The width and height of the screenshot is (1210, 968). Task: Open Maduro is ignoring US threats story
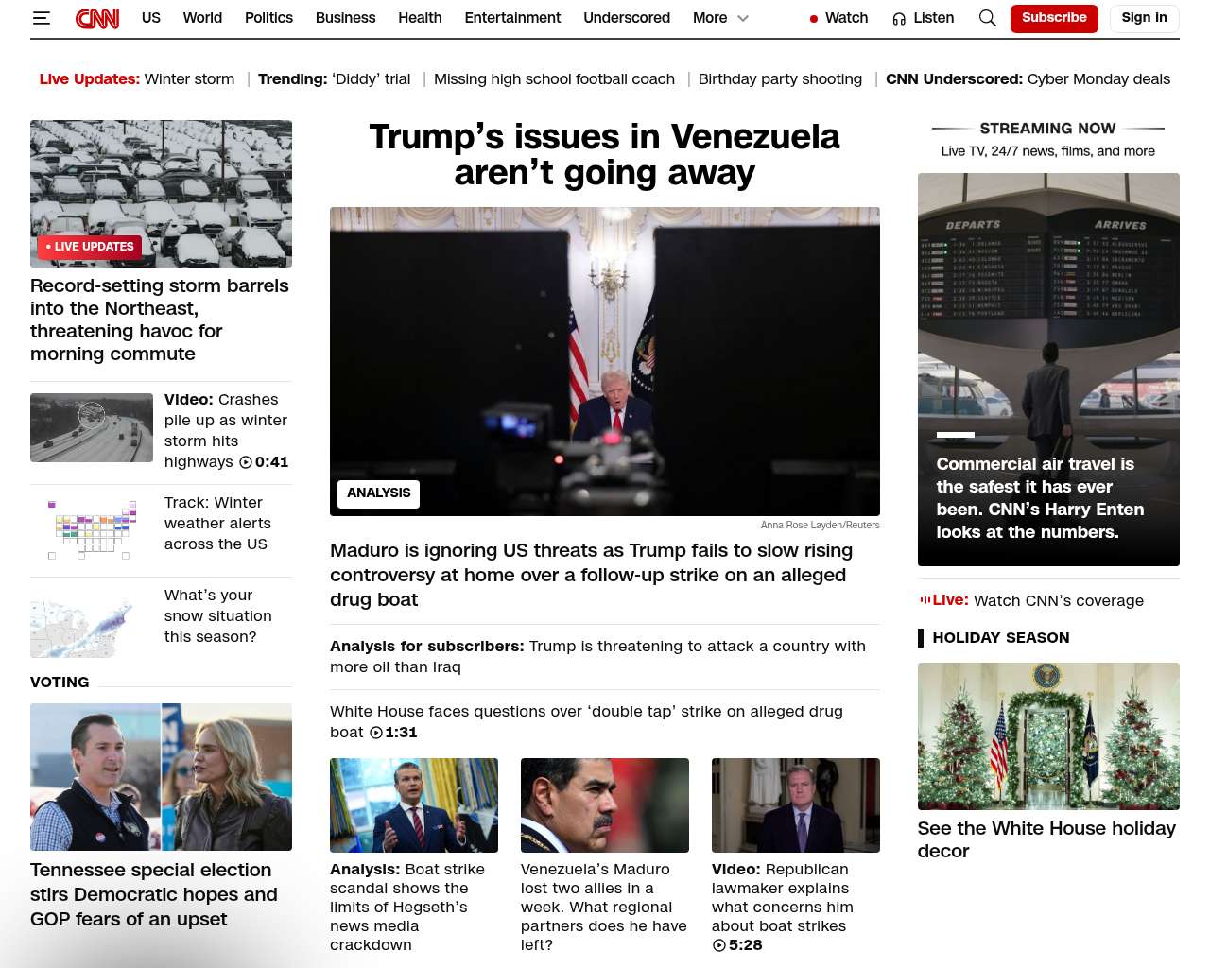[x=592, y=575]
